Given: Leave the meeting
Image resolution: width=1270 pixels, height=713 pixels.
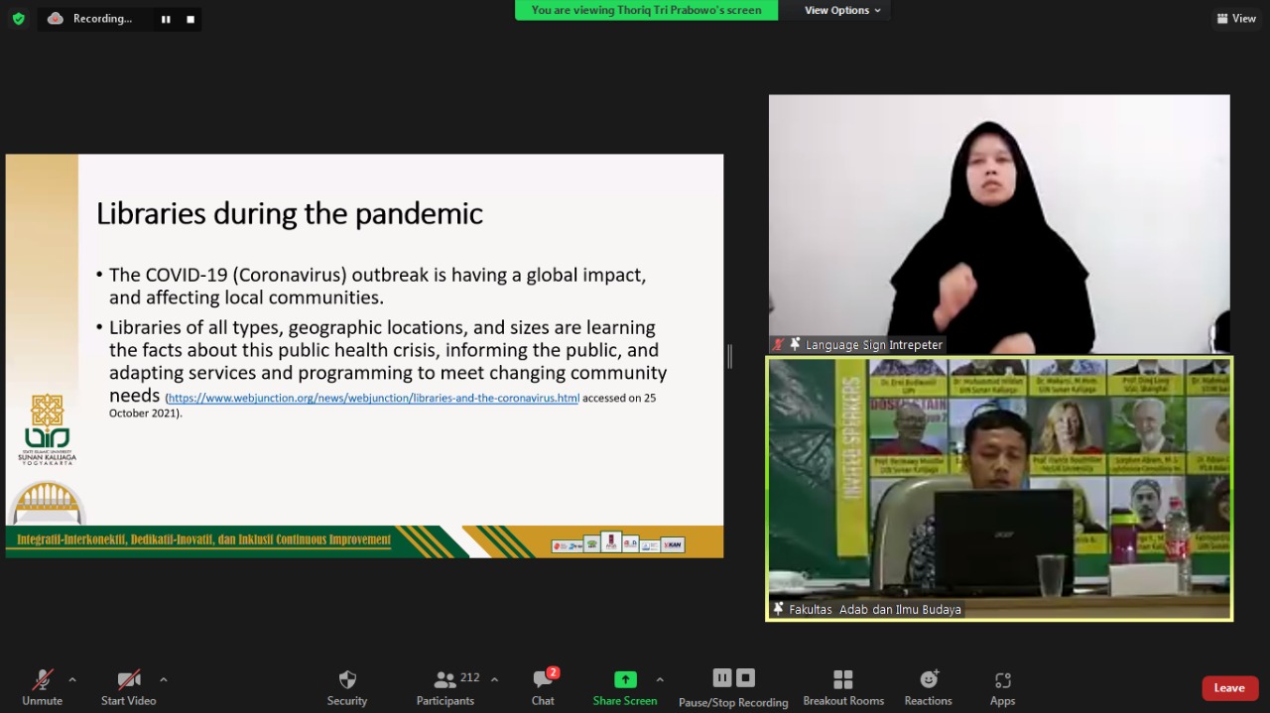Looking at the screenshot, I should 1229,688.
